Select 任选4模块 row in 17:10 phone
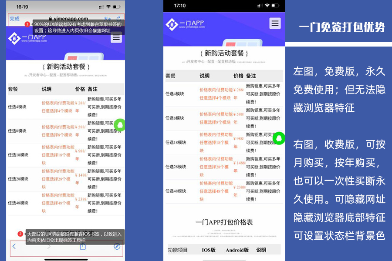The width and height of the screenshot is (392, 261). [224, 94]
